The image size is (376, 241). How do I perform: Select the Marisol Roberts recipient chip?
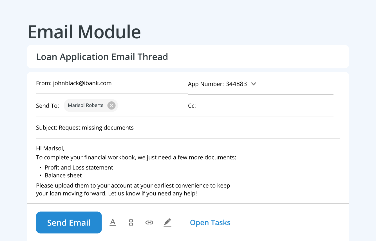pyautogui.click(x=86, y=105)
